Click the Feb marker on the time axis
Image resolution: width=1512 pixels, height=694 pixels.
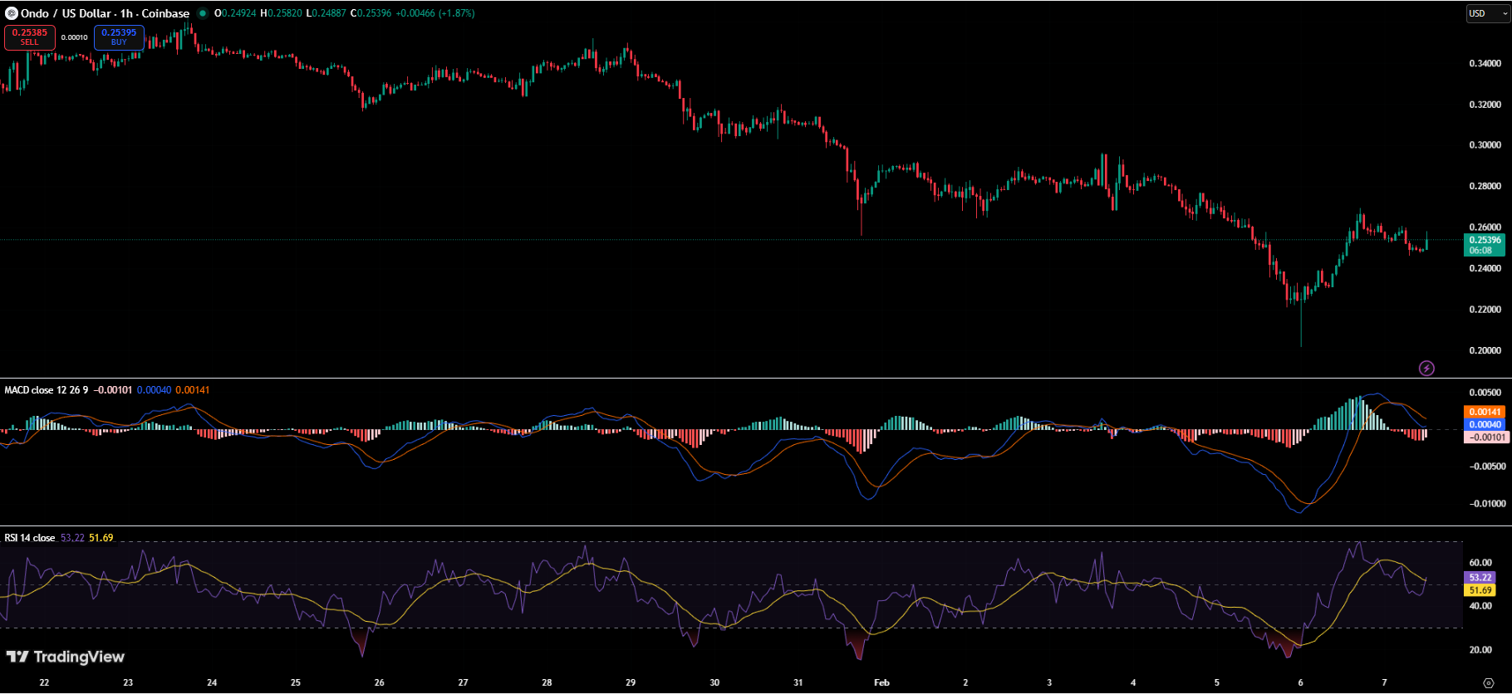click(881, 682)
